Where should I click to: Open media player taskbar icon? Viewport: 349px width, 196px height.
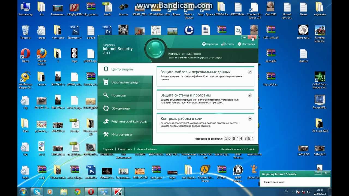(50, 192)
